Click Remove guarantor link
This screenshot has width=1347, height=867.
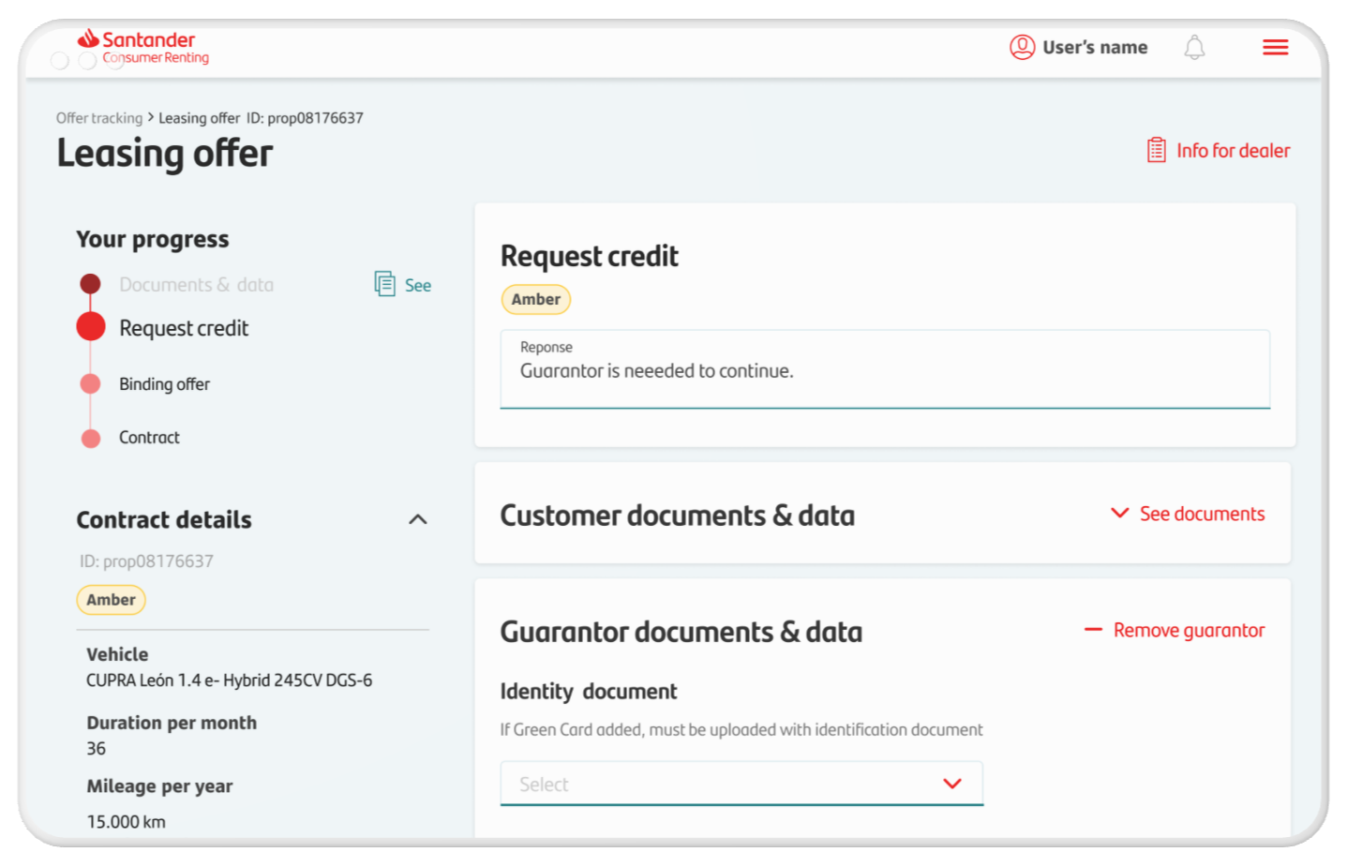coord(1189,630)
